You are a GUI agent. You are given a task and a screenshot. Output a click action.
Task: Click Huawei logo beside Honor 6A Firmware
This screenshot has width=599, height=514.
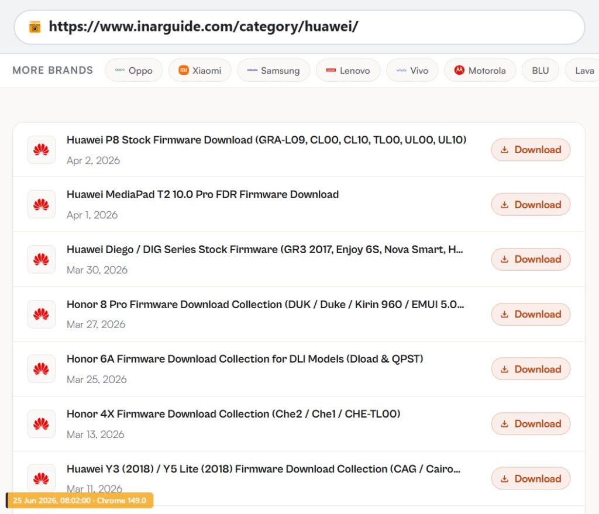(x=42, y=369)
